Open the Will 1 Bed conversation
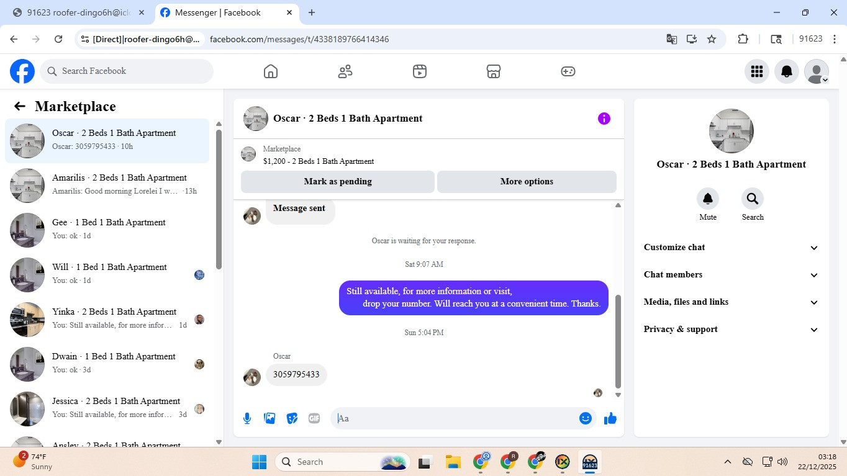The height and width of the screenshot is (476, 847). point(107,275)
